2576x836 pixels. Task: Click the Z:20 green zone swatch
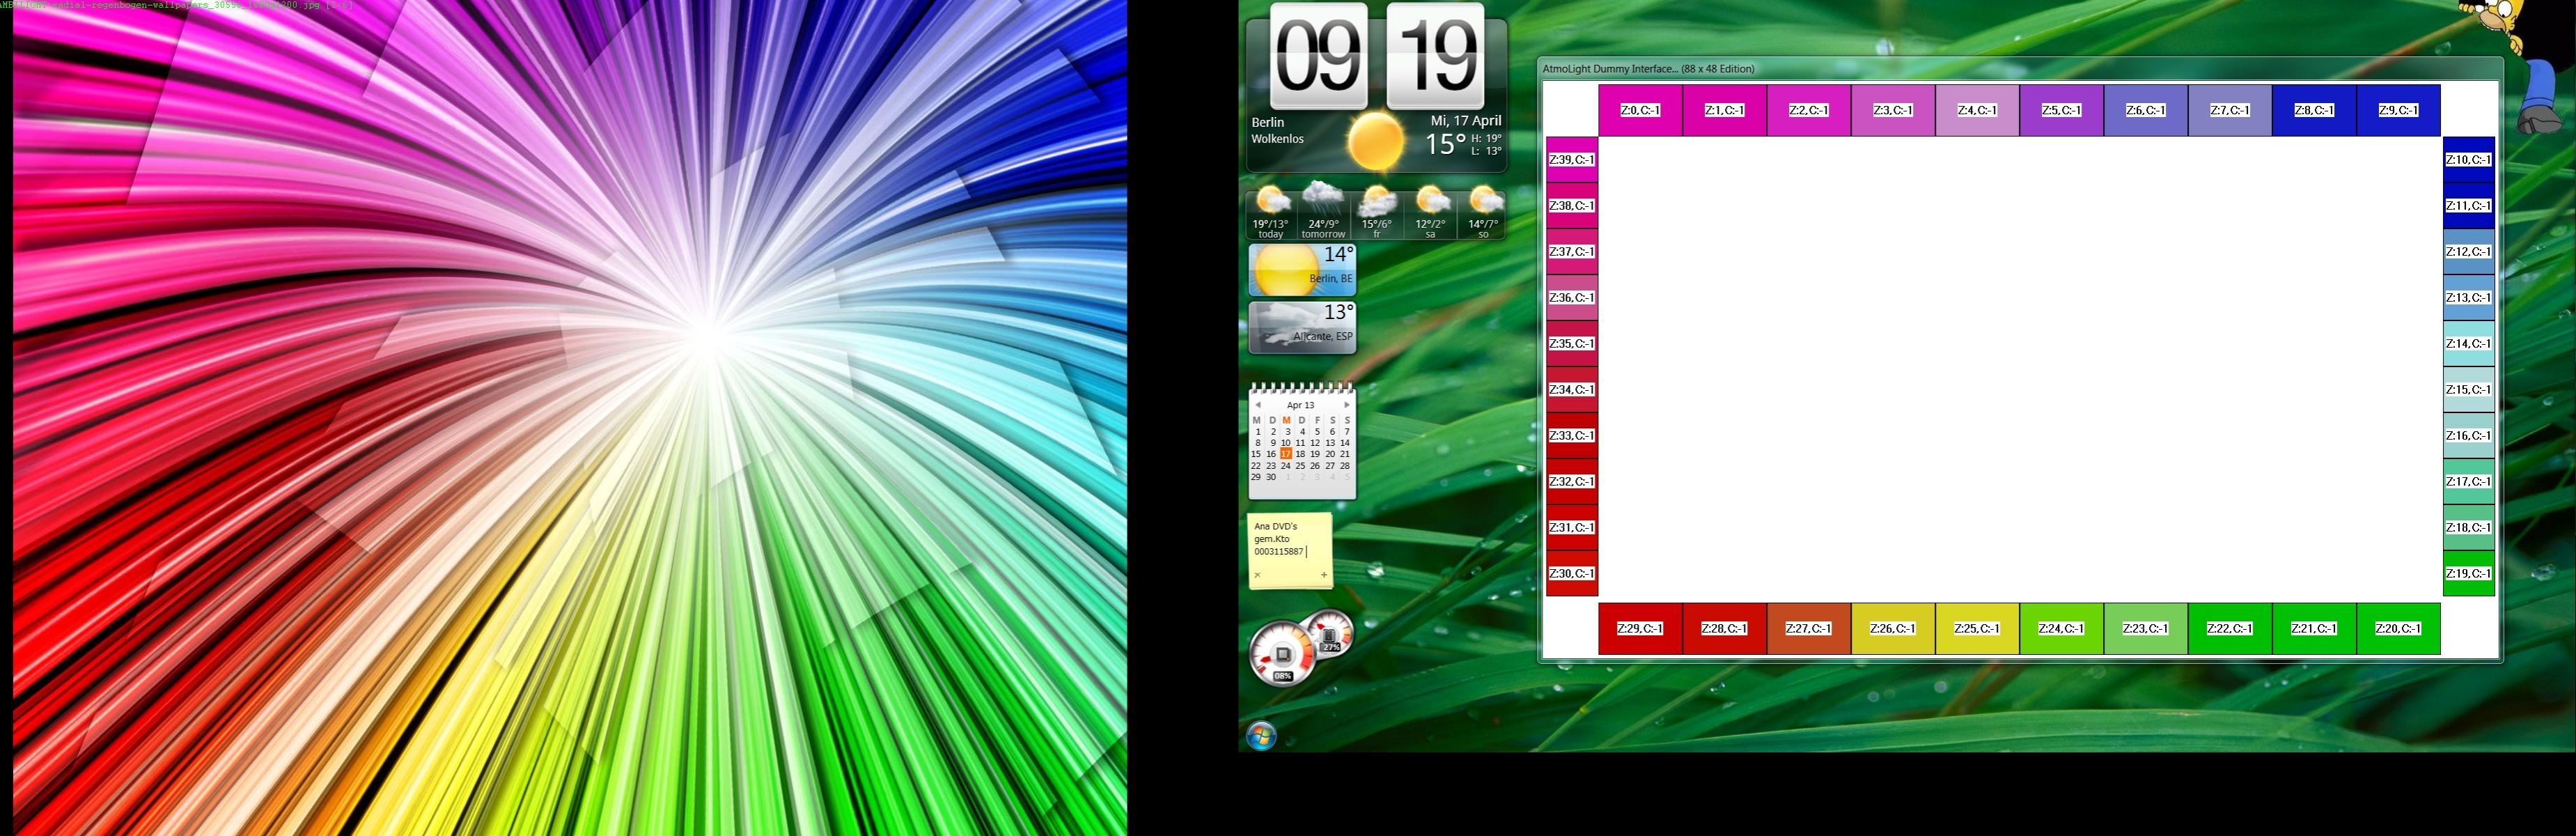pyautogui.click(x=2398, y=629)
